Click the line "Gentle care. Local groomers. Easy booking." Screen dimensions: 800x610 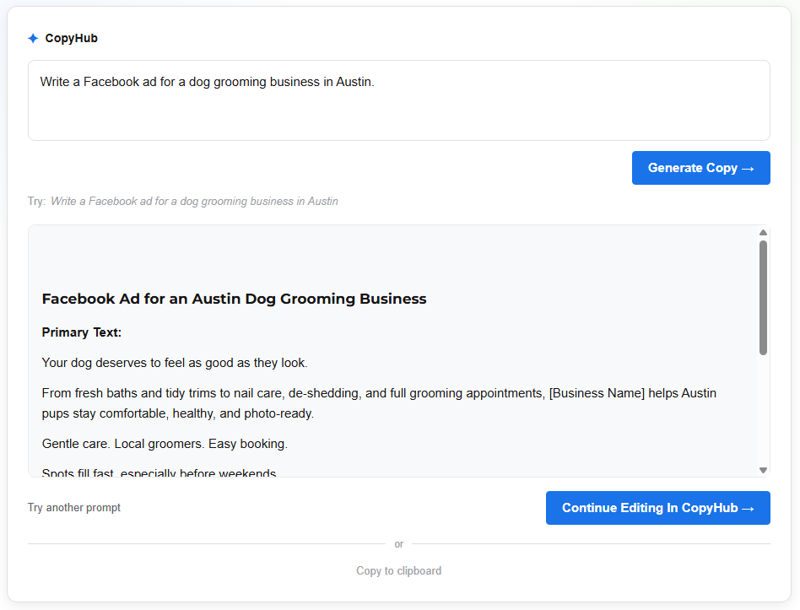coord(165,444)
